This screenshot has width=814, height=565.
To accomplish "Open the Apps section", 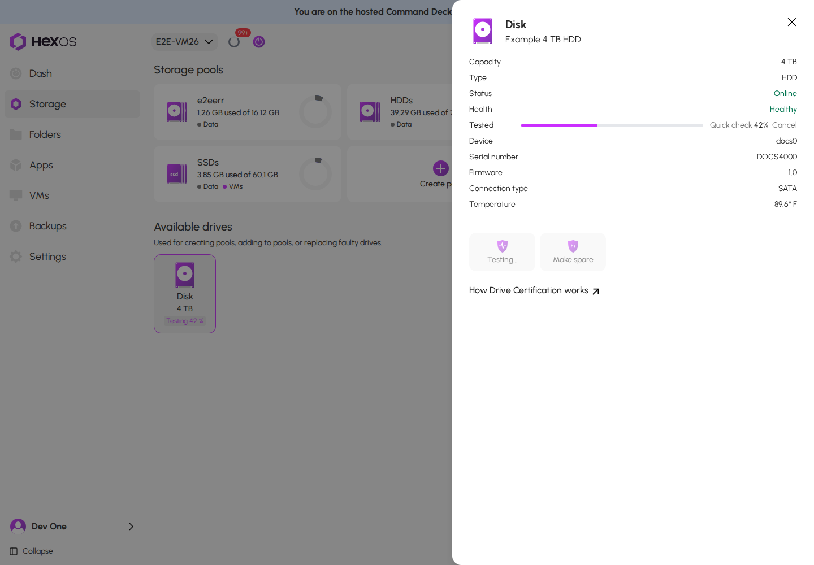I will click(72, 165).
